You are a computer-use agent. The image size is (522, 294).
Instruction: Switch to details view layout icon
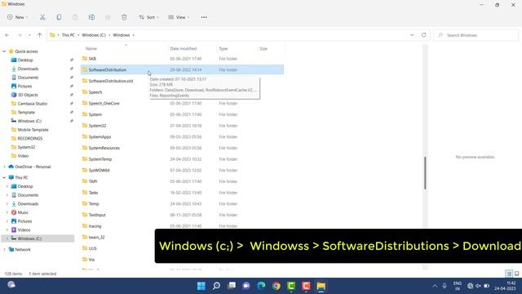tap(509, 274)
